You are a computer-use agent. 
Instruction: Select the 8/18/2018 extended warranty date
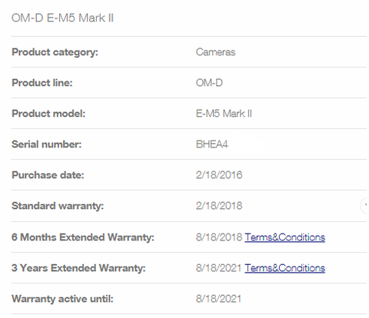click(x=219, y=237)
